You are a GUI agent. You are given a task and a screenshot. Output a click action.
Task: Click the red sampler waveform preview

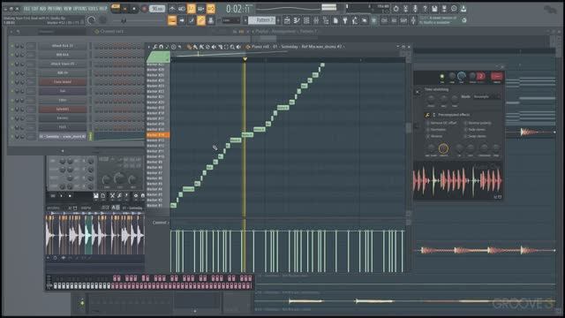tap(457, 180)
